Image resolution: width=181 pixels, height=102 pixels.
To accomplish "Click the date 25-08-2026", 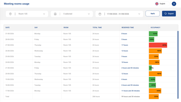I will 9,57.
